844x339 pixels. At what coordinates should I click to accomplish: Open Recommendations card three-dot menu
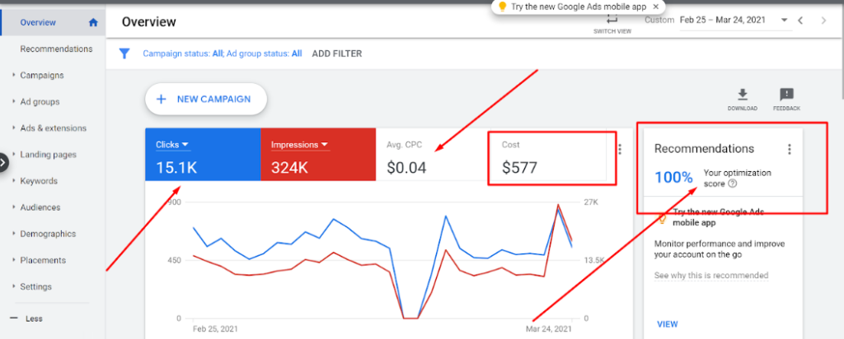789,149
